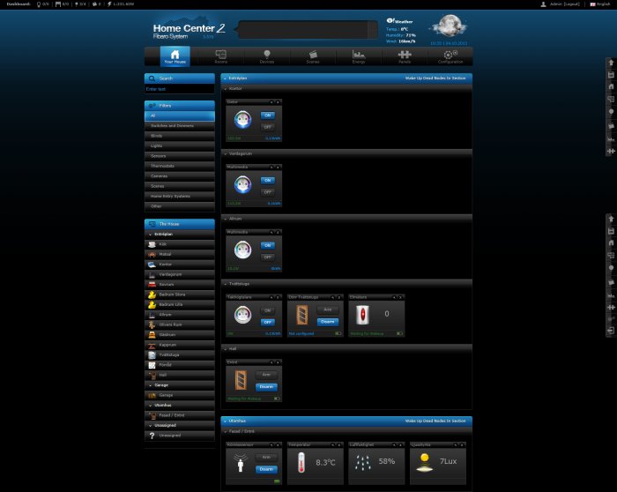Click the moon weather image
Screen dimensions: 617x492
point(450,26)
